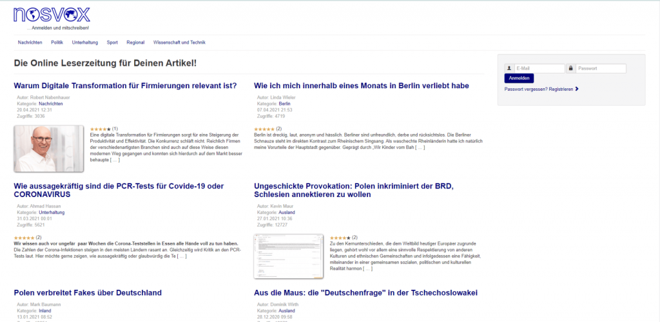The image size is (660, 322).
Task: Open article Aus die Maus: die Deutschenfrage
Action: [366, 292]
